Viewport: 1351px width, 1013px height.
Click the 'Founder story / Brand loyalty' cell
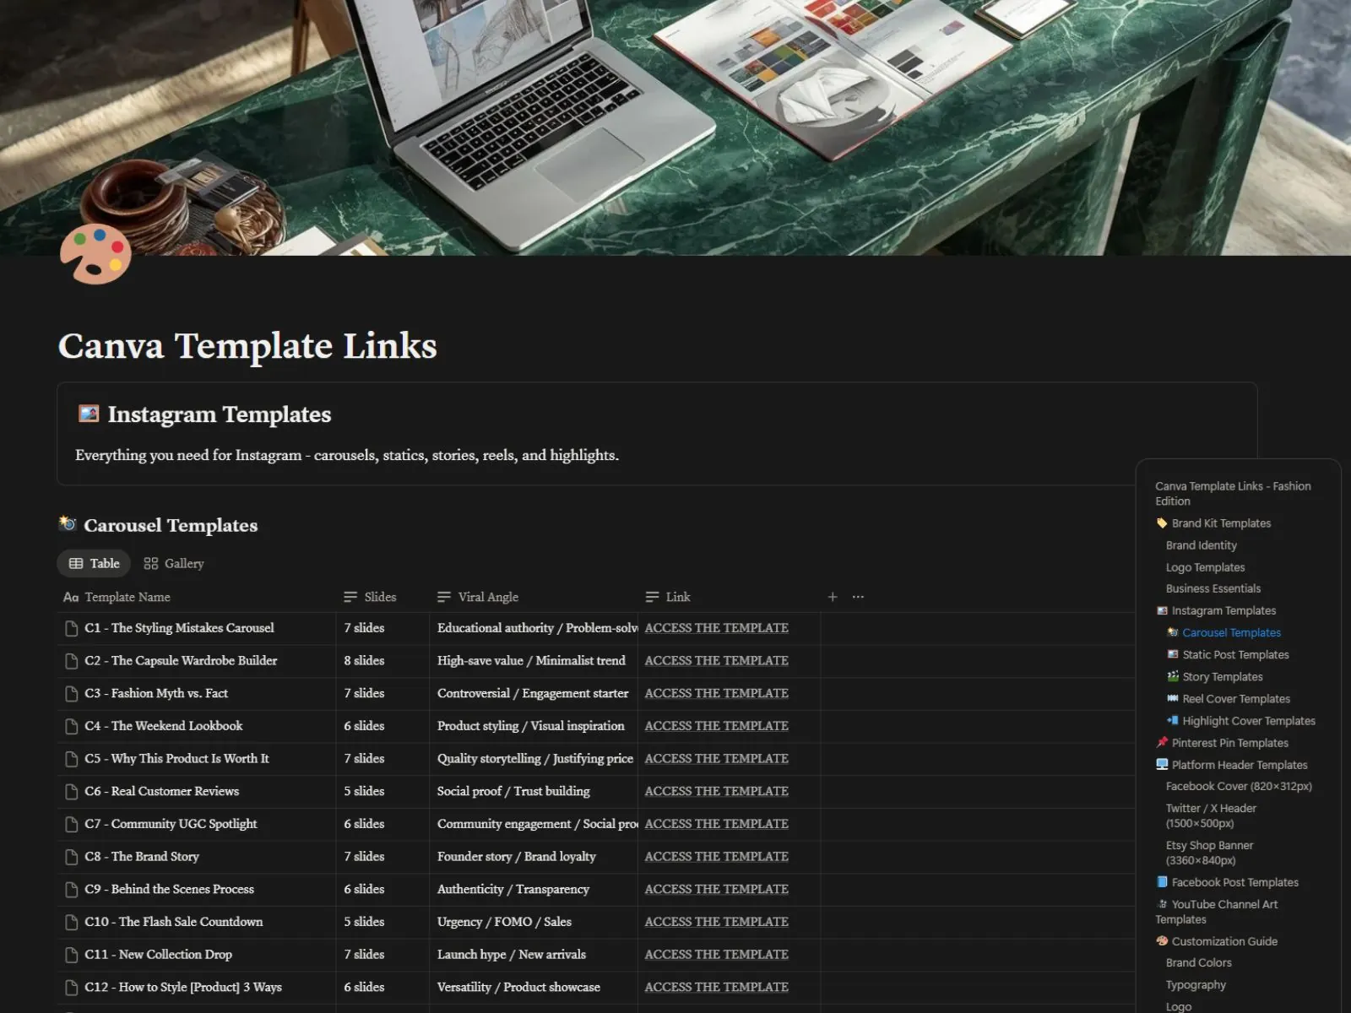coord(533,857)
